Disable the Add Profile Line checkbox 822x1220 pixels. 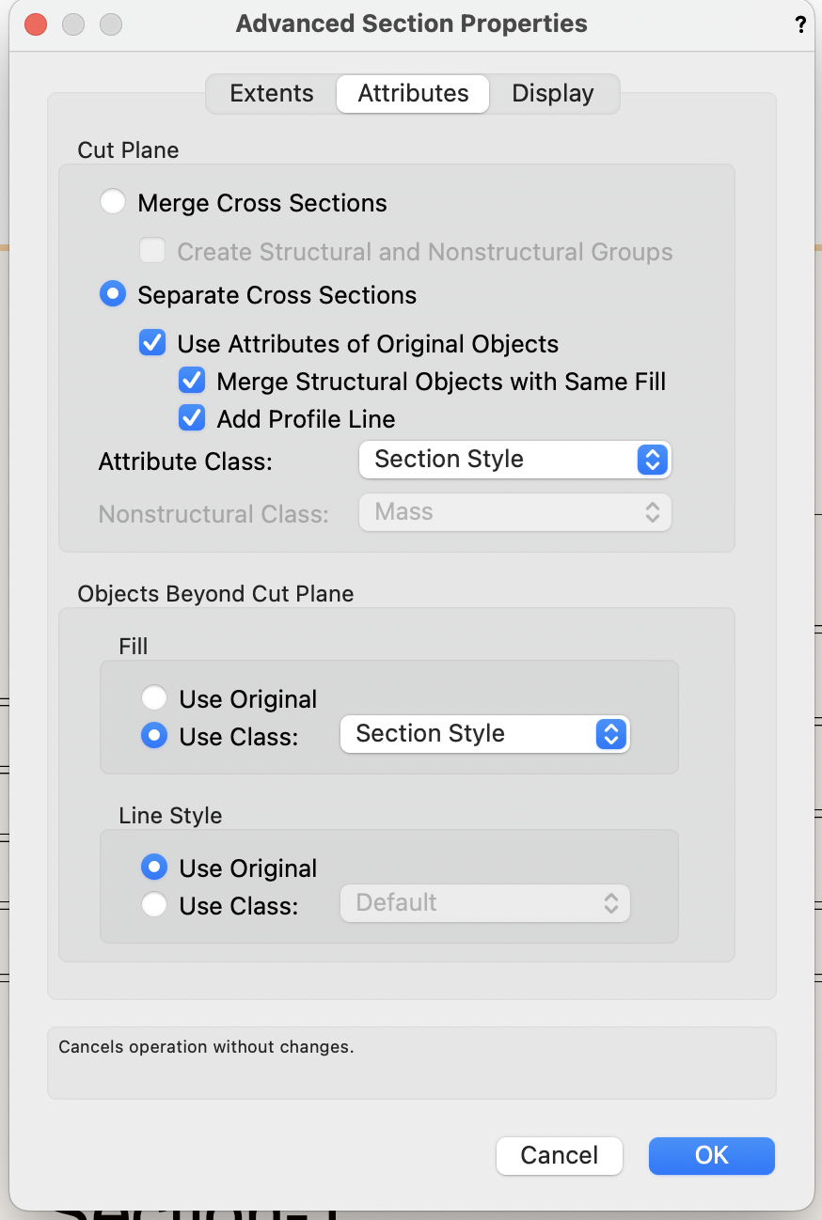pos(192,417)
